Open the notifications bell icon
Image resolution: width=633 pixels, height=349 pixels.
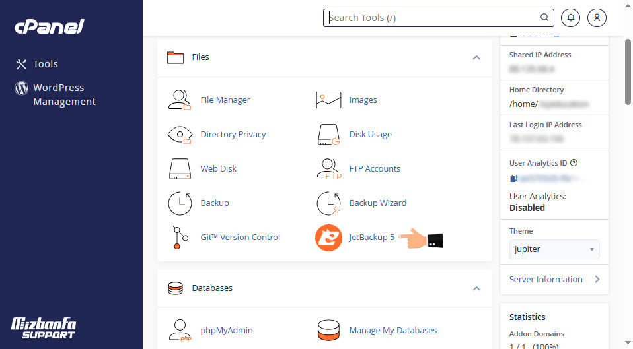coord(570,18)
